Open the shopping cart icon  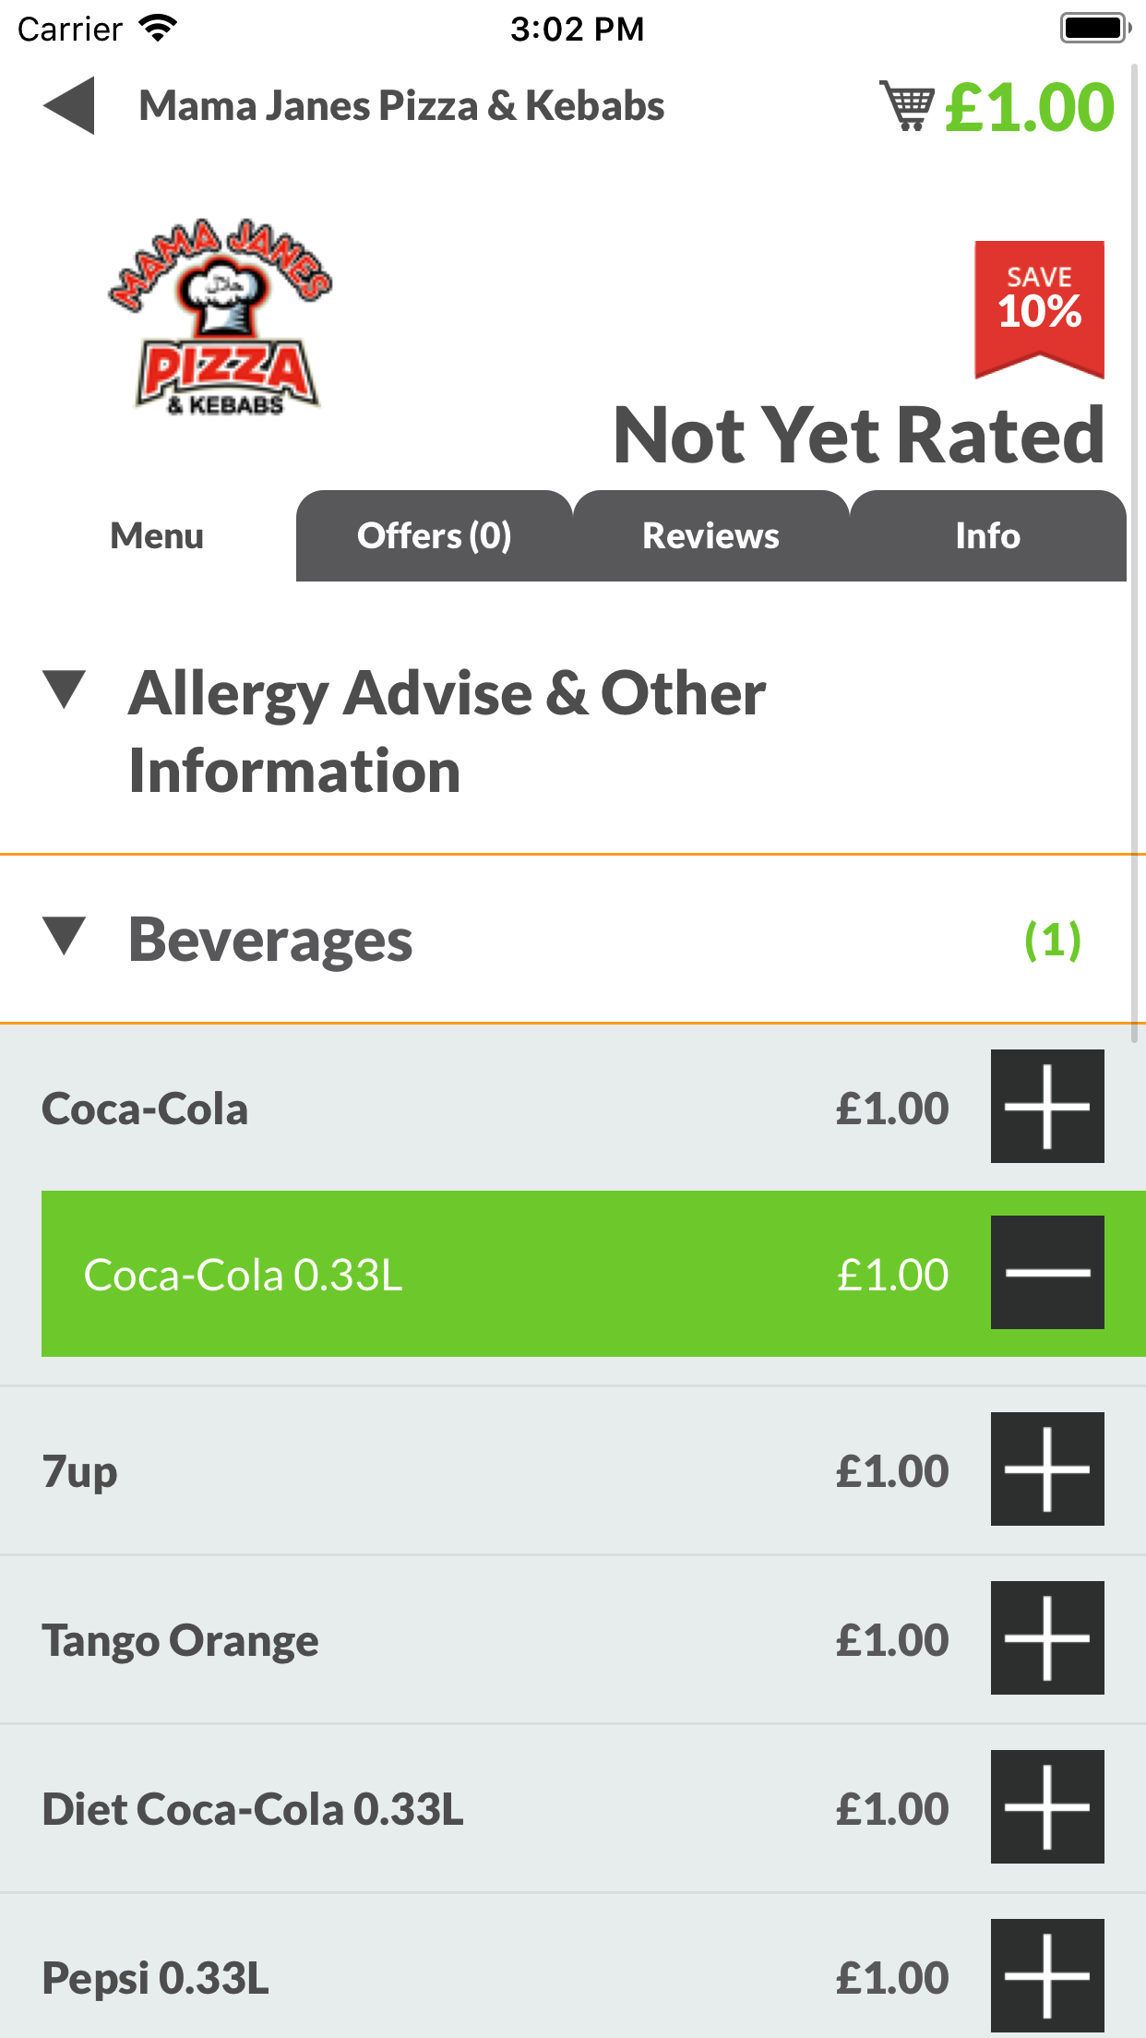pos(907,106)
